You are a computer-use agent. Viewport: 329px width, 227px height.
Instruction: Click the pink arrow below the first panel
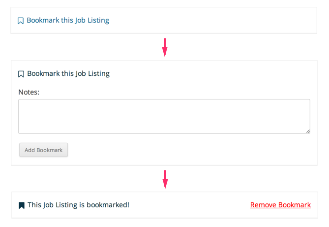(165, 47)
